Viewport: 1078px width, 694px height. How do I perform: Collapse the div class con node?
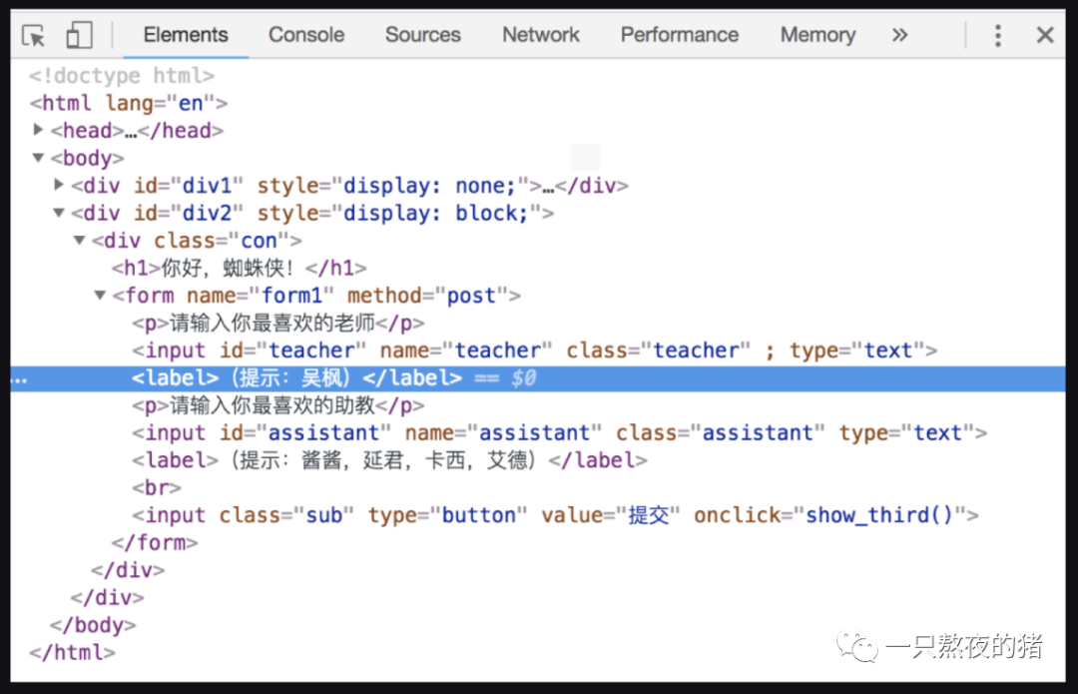80,240
